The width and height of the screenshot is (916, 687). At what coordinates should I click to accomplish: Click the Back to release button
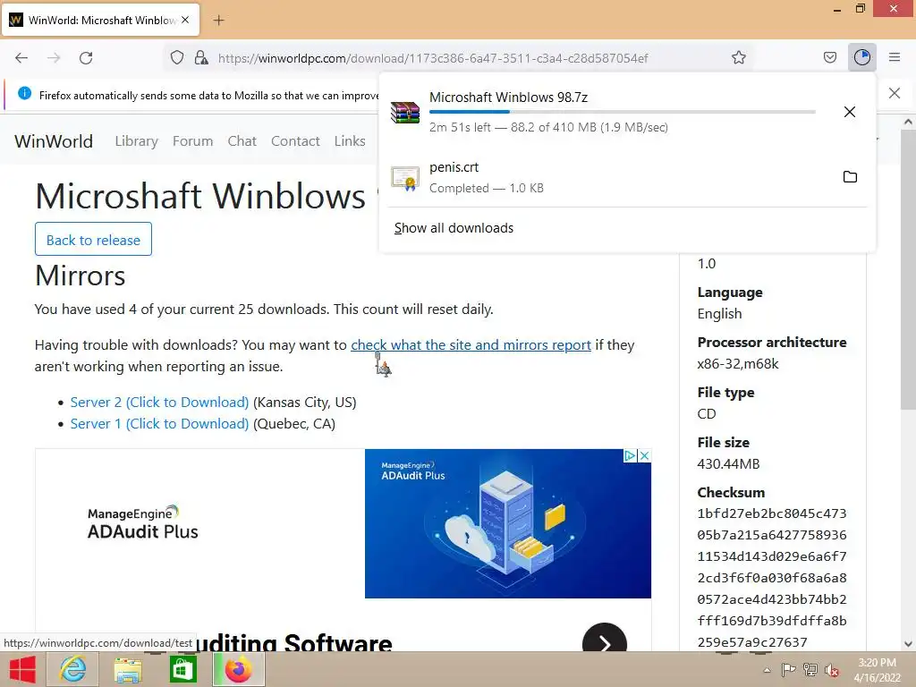[93, 239]
